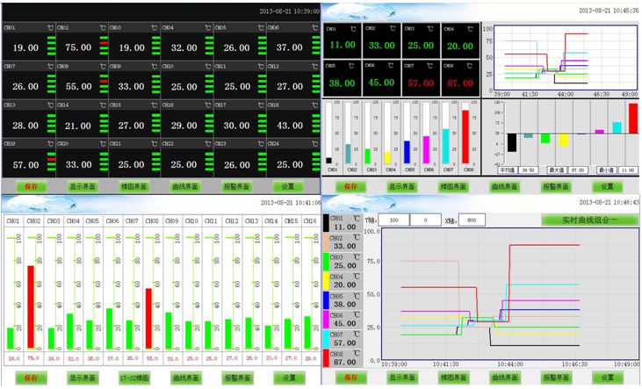Click the red CH02 bar on the bar graph screen

[x=31, y=307]
